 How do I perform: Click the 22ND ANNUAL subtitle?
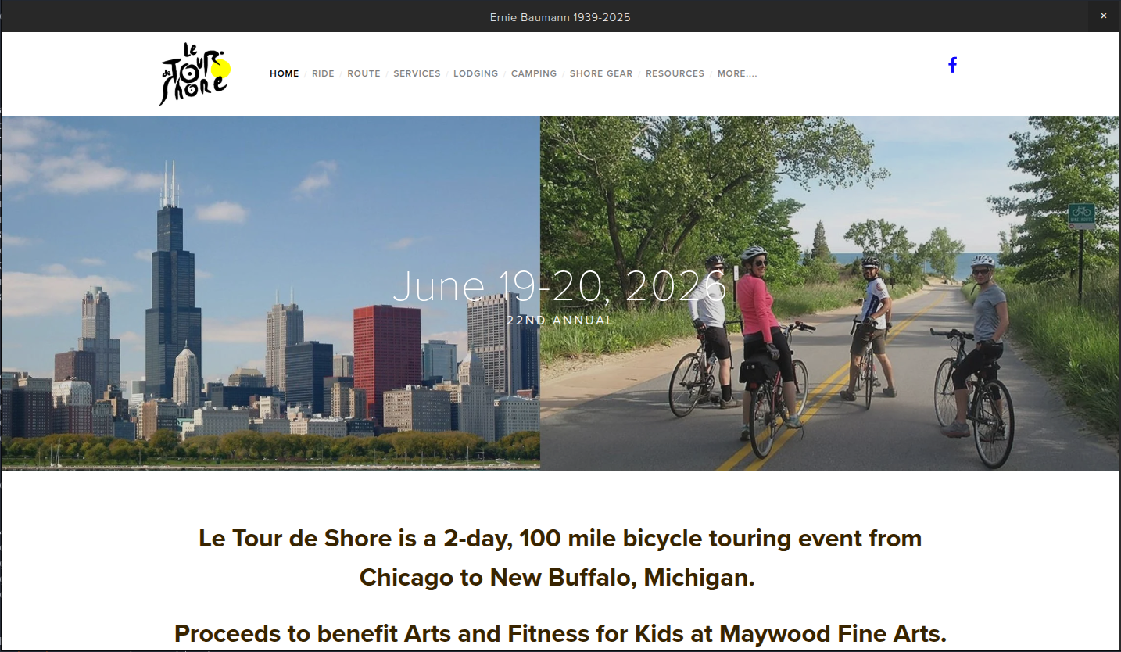pyautogui.click(x=560, y=320)
